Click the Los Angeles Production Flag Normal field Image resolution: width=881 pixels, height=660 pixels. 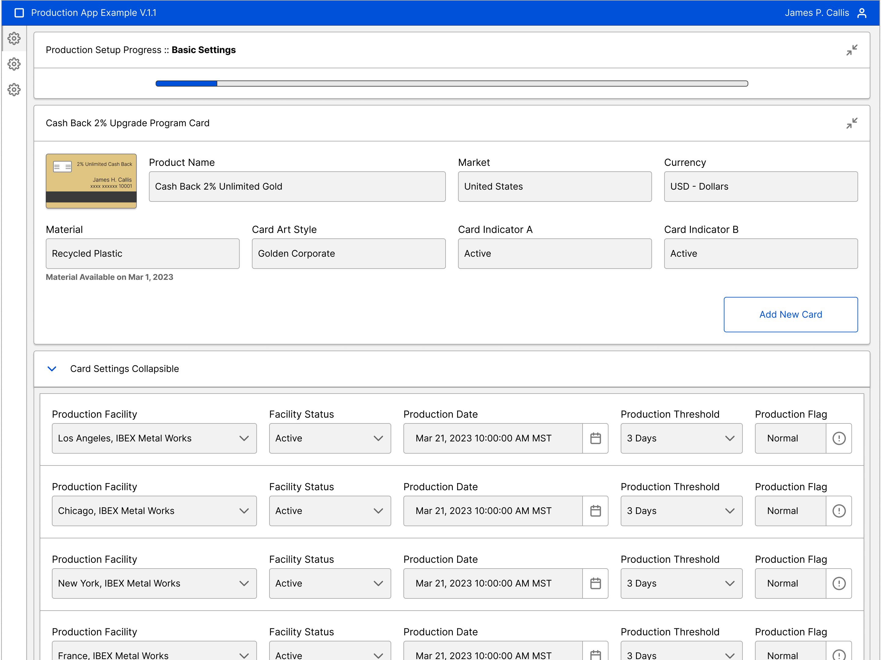[791, 438]
